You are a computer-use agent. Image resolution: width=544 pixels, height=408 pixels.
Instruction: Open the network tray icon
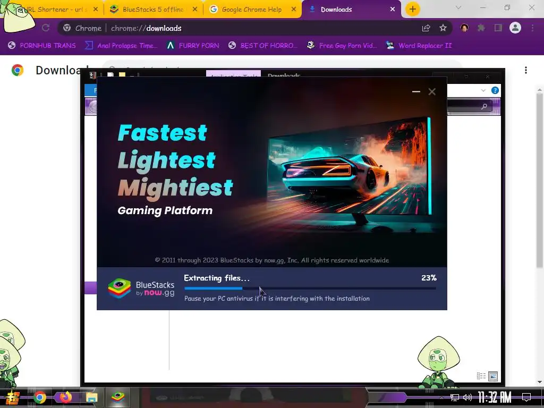click(x=455, y=397)
